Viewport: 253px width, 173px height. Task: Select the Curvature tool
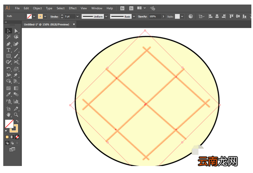pos(16,44)
